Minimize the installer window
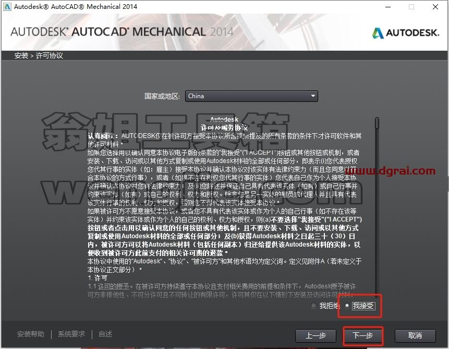 [388, 7]
